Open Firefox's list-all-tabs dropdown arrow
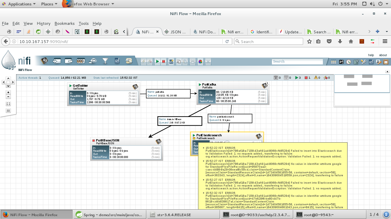Viewport: 391px width, 219px height. 387,32
